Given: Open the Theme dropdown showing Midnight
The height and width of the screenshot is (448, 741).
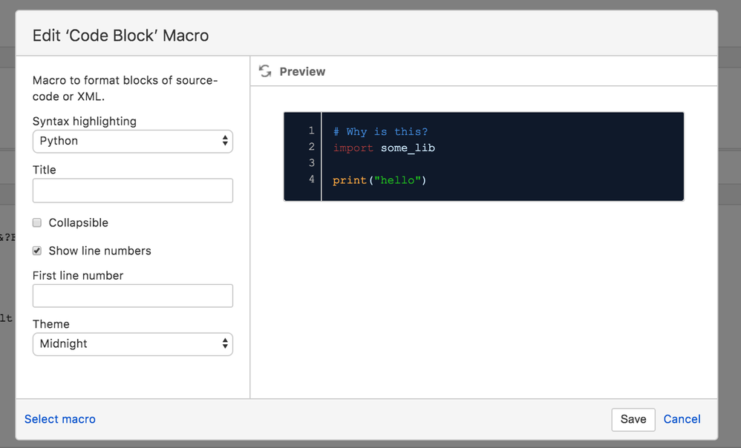Looking at the screenshot, I should [132, 343].
